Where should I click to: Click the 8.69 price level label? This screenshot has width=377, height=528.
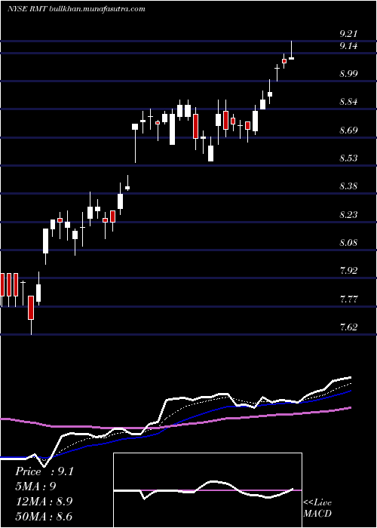(x=348, y=130)
